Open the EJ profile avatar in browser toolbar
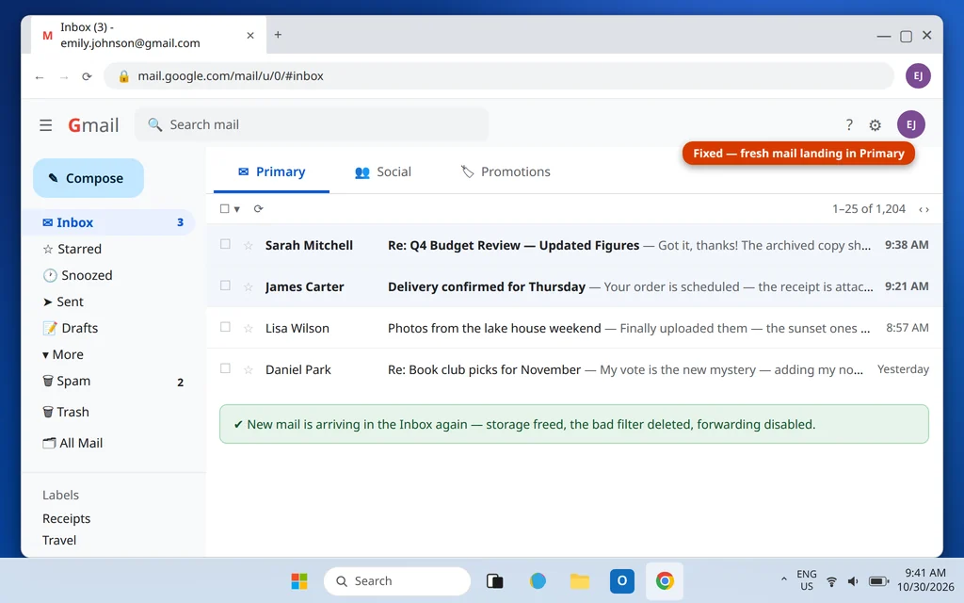Viewport: 964px width, 603px height. tap(918, 75)
